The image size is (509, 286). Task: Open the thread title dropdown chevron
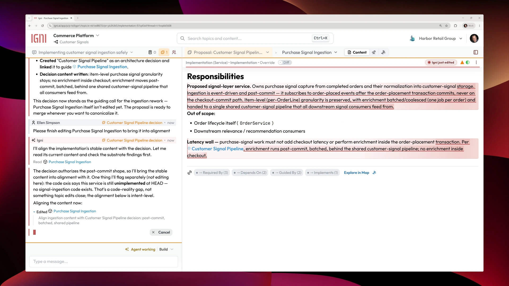131,52
